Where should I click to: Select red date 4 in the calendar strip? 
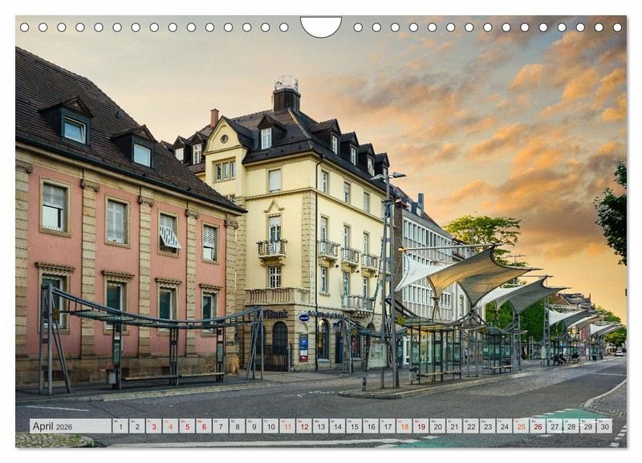(171, 426)
